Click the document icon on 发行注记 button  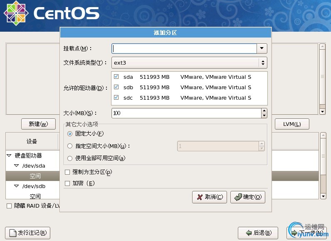click(x=12, y=233)
